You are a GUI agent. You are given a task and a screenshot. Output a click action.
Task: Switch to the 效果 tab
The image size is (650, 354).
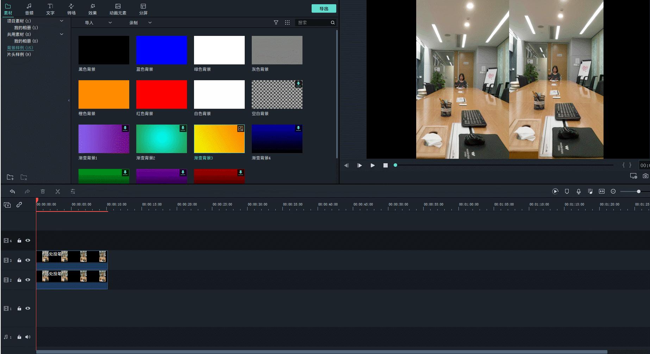point(93,10)
